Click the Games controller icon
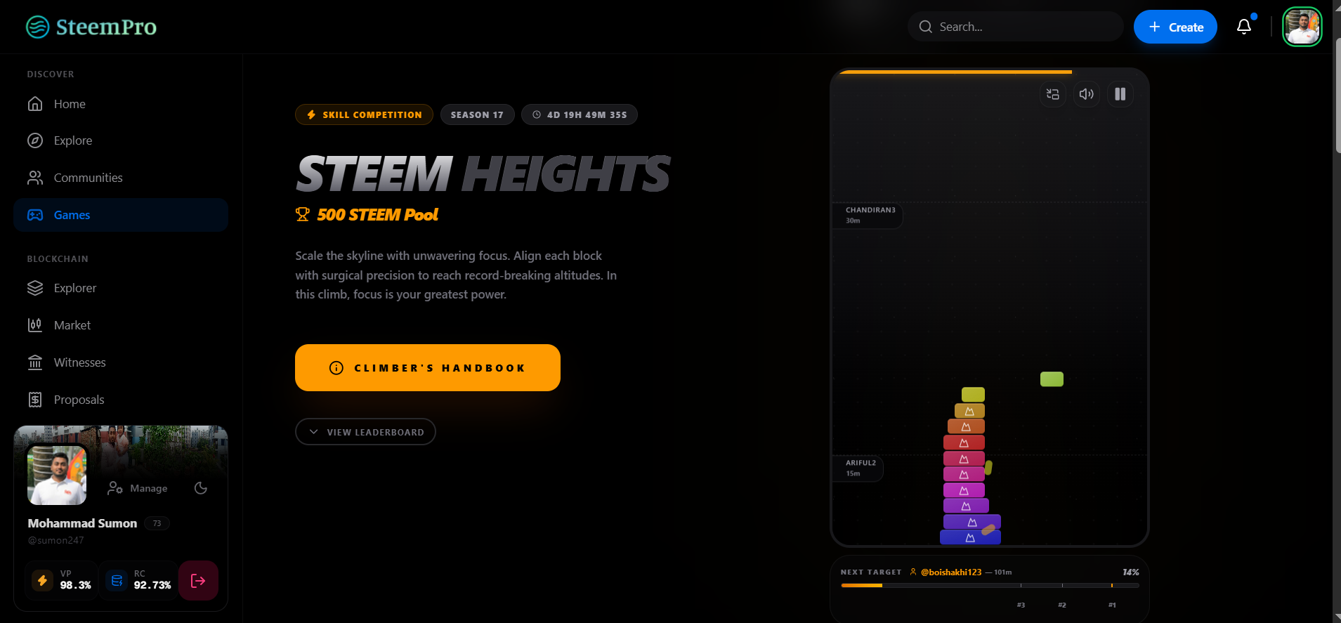Viewport: 1341px width, 623px height. [35, 215]
